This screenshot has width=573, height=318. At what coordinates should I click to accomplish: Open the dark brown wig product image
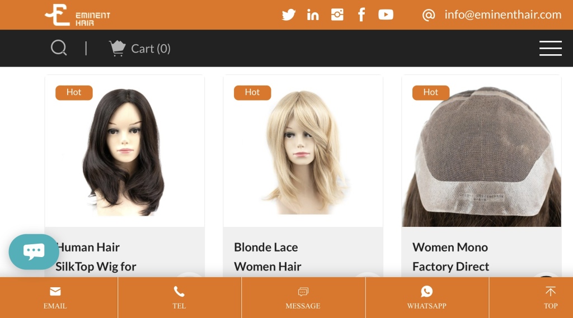click(x=125, y=151)
